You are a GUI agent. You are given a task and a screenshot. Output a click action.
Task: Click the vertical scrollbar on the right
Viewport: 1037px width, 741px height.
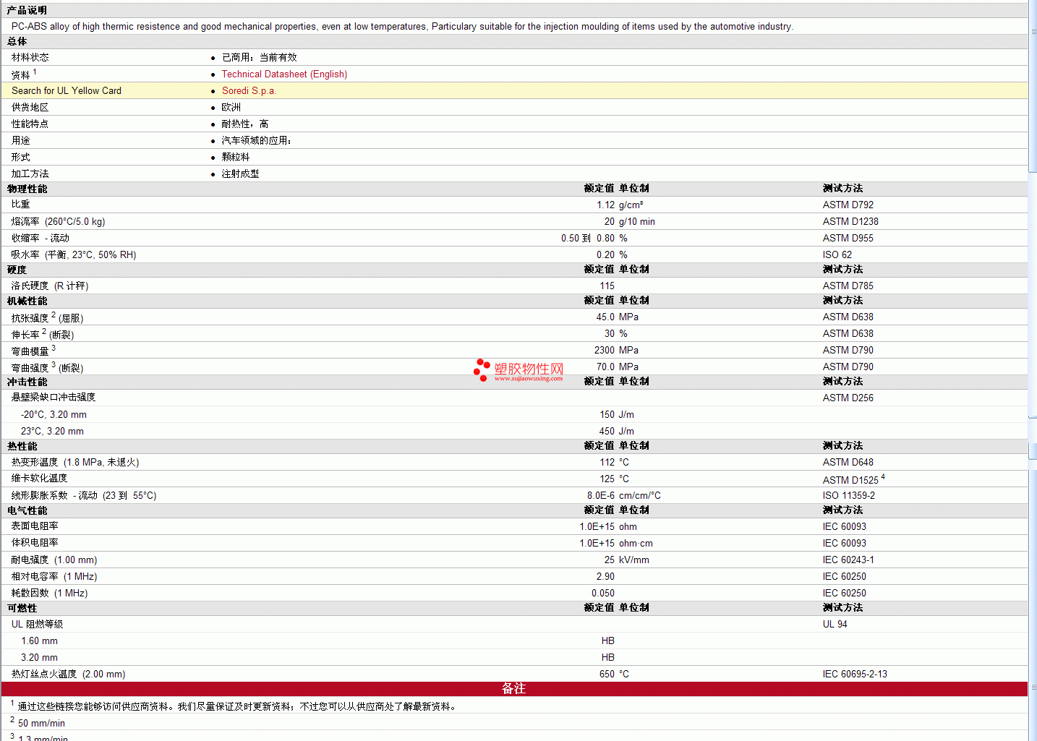coord(1033,370)
